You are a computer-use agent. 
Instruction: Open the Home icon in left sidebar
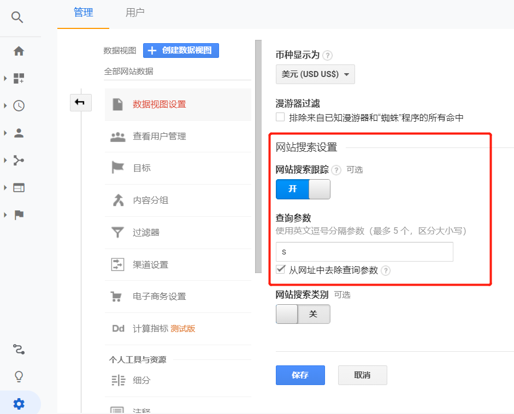point(19,51)
